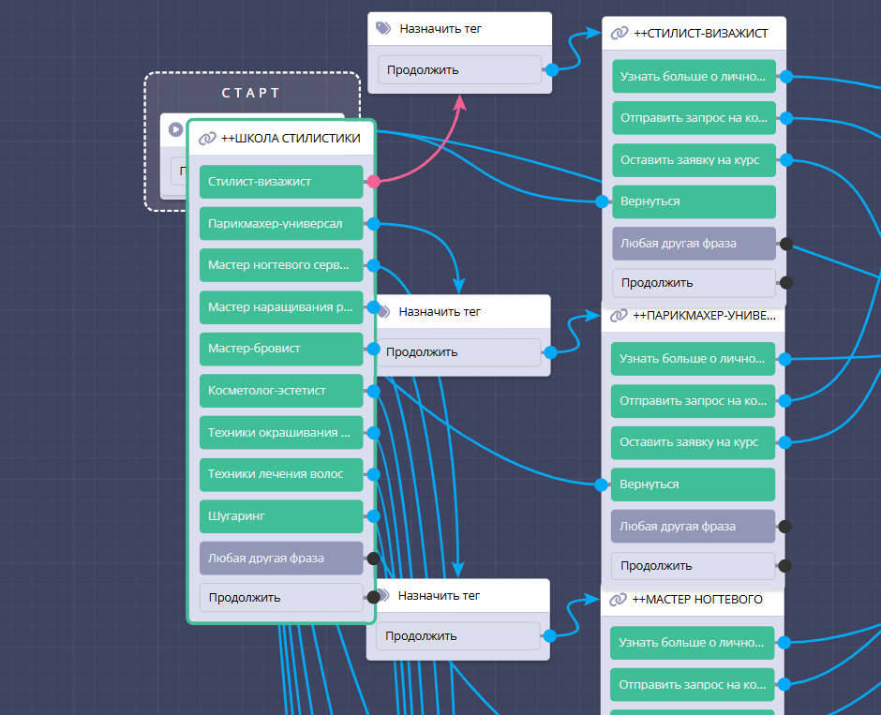Select the Стилист-визажист button
This screenshot has height=715, width=881.
click(x=280, y=182)
